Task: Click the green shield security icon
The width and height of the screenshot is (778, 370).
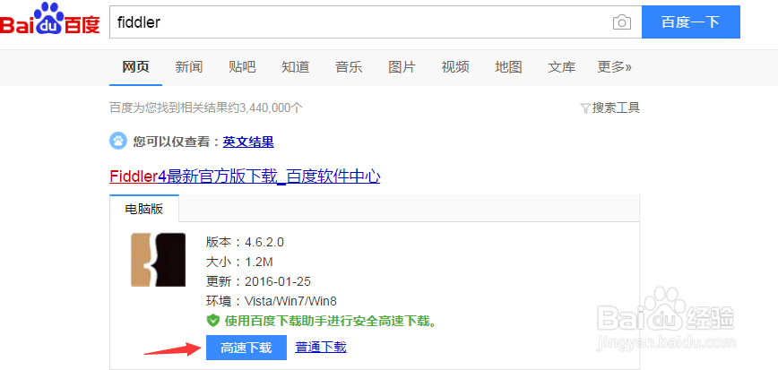Action: pos(212,322)
